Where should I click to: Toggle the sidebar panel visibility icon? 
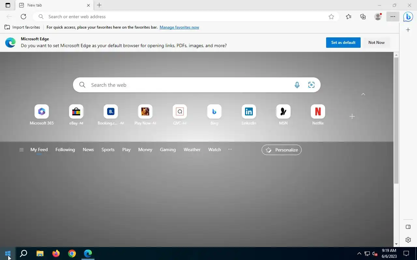click(x=408, y=227)
